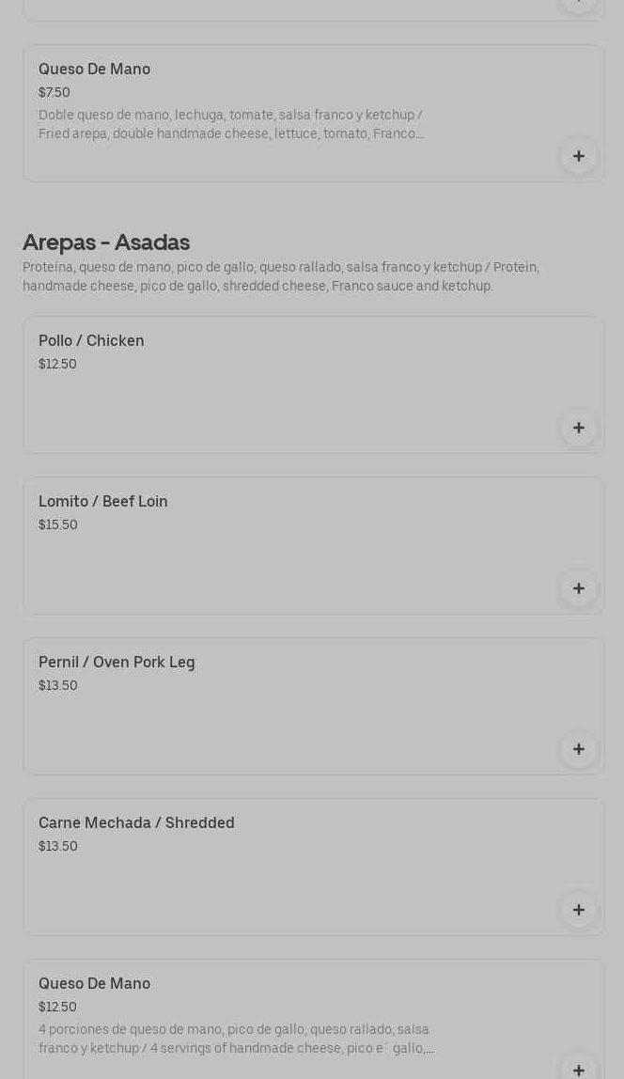Open Lomito / Beef Loin item details
The image size is (624, 1079).
point(103,502)
